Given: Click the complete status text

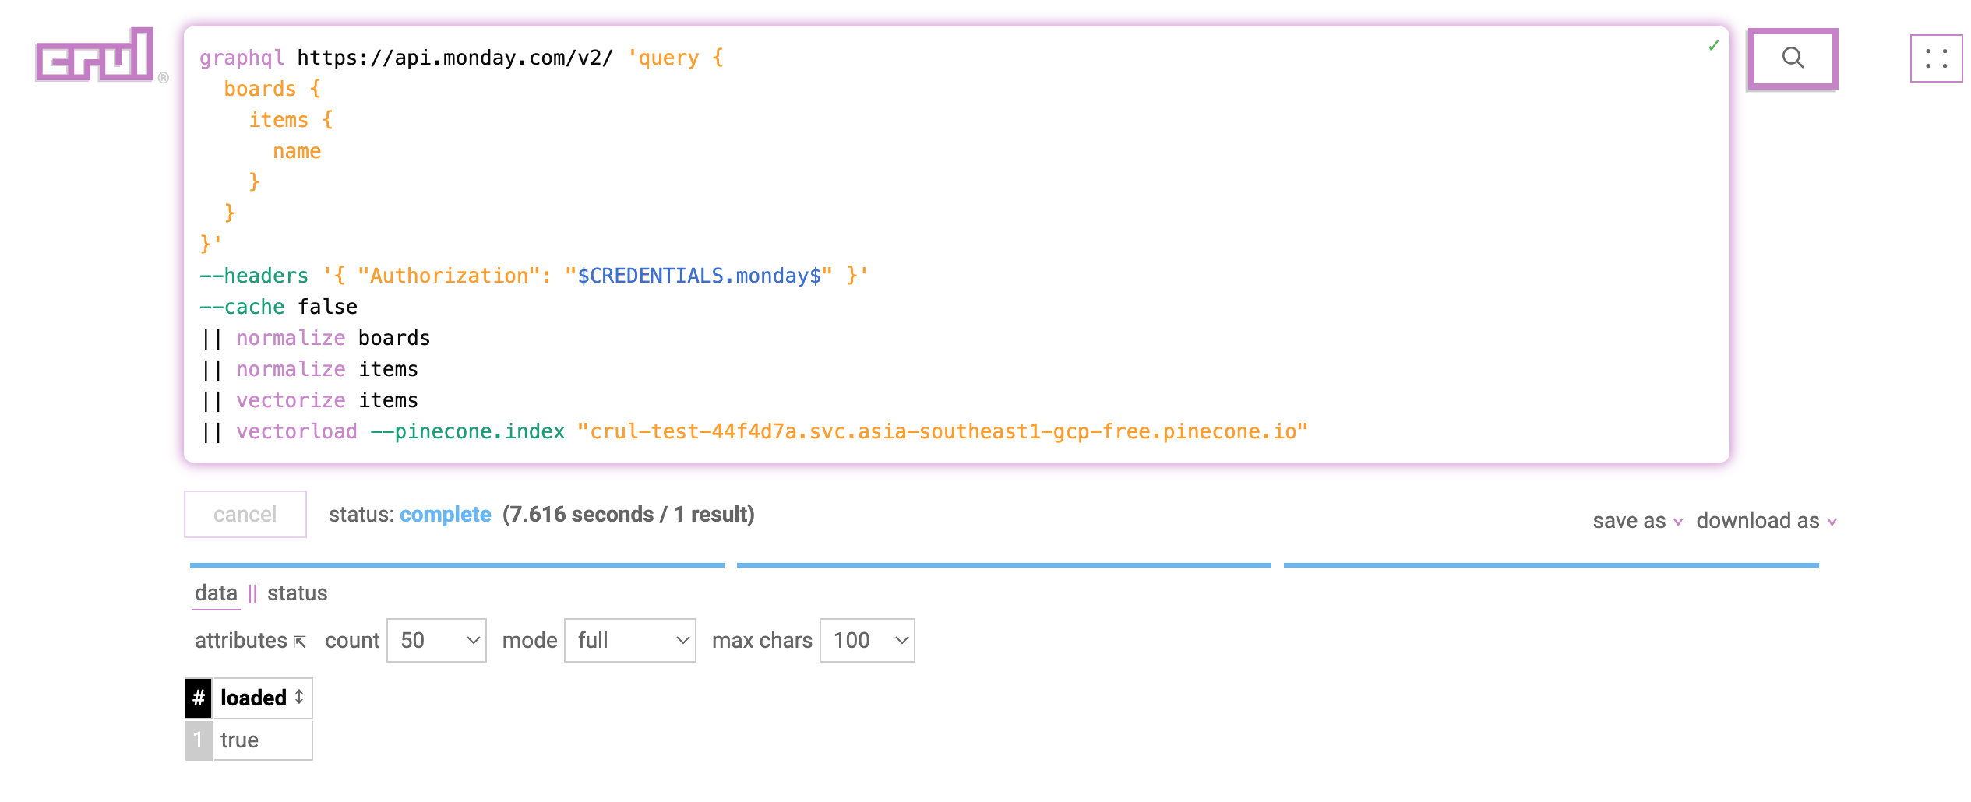Looking at the screenshot, I should (x=445, y=514).
